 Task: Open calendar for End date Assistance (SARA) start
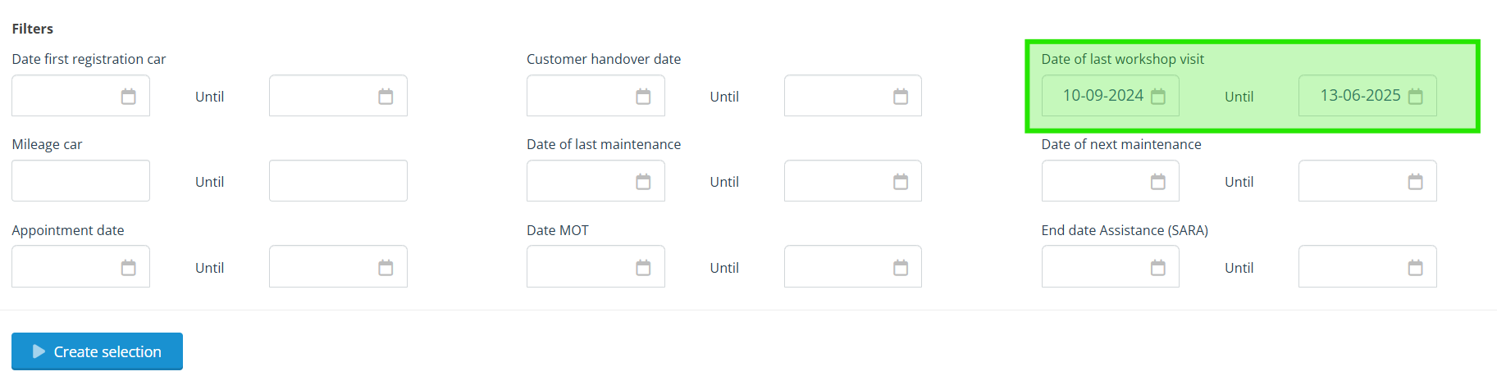(x=1158, y=268)
